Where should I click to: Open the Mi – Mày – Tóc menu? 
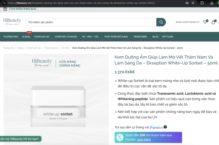click(91, 37)
